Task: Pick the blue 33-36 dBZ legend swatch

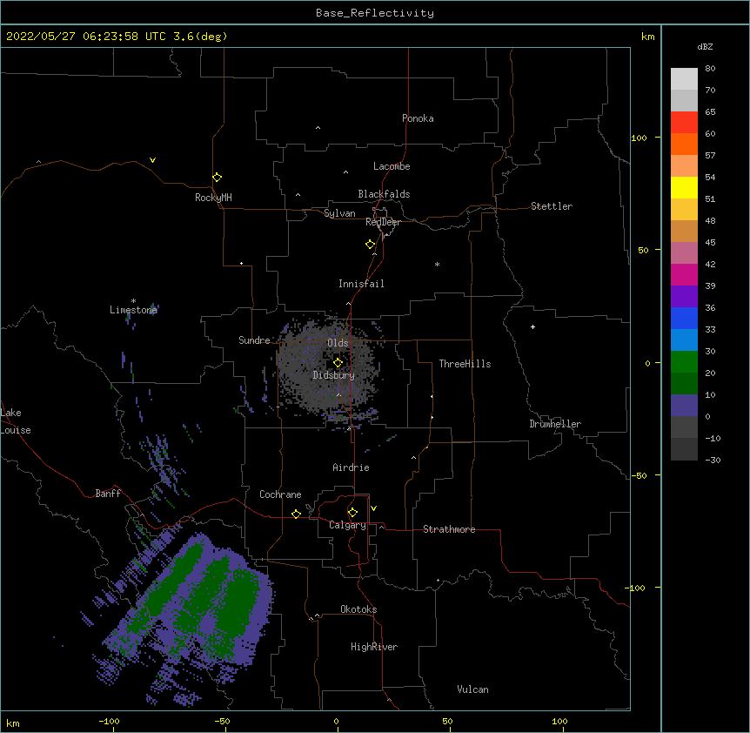Action: click(x=684, y=318)
